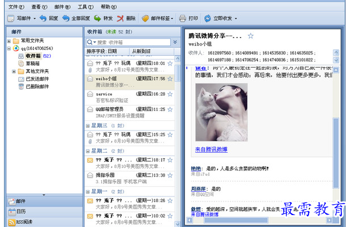Click the cat and woman photo

[x=221, y=112]
